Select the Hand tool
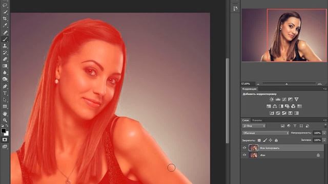328x184 pixels. tap(5, 113)
